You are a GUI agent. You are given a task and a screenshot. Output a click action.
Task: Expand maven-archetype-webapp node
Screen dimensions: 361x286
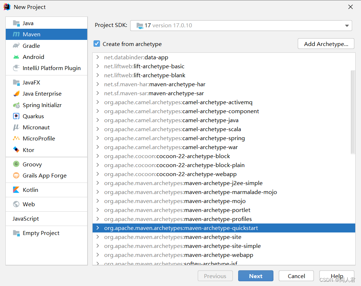click(x=98, y=254)
